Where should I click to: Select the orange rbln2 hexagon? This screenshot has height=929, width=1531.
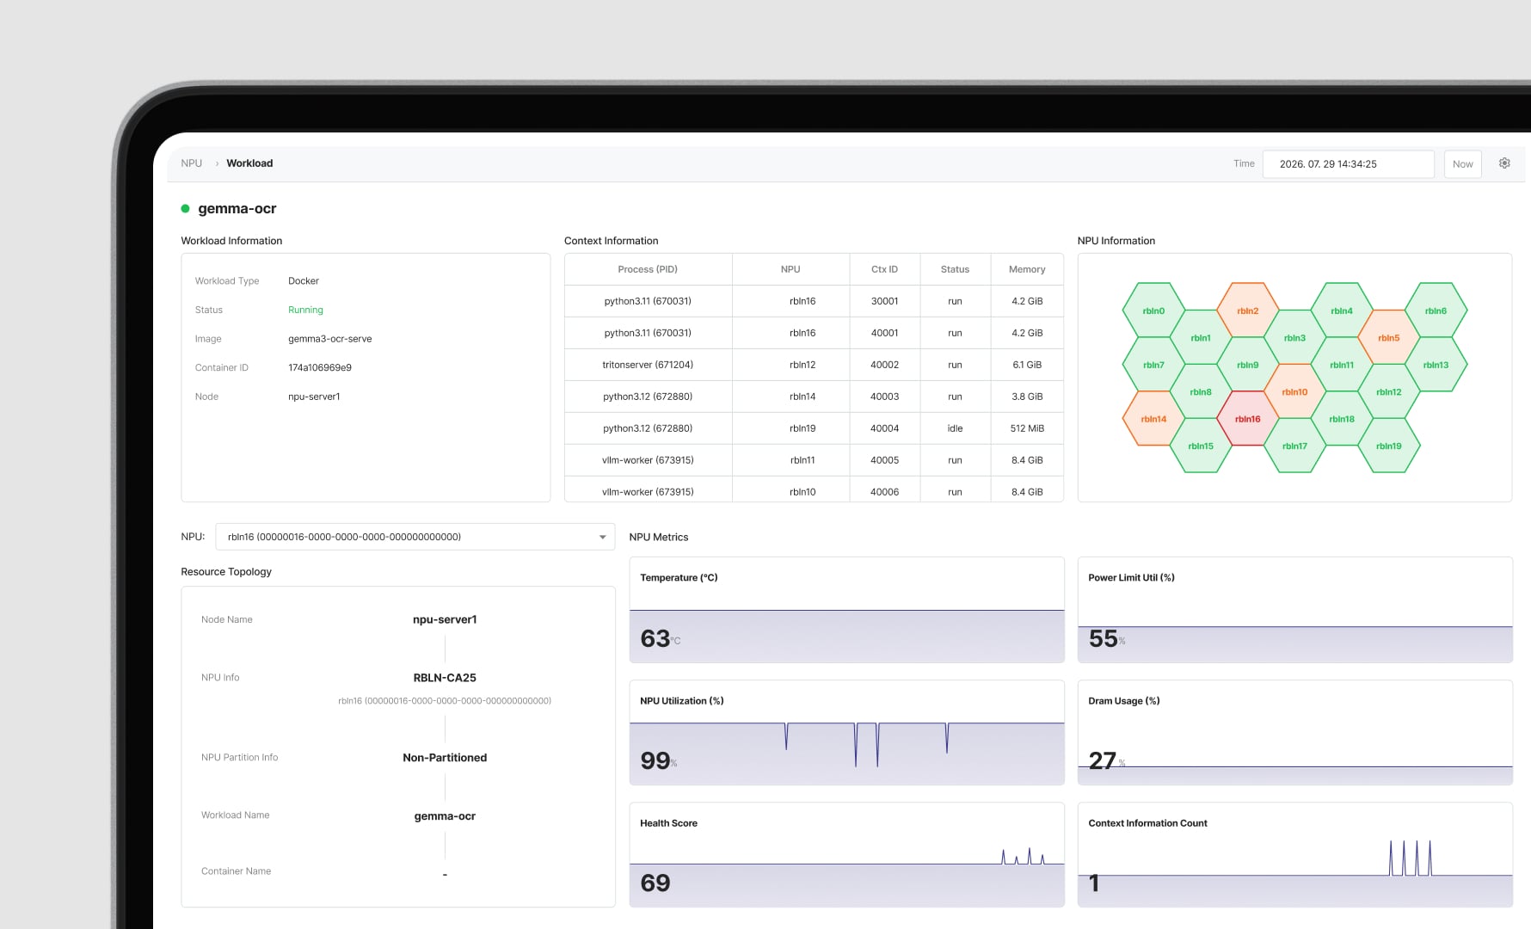point(1248,311)
